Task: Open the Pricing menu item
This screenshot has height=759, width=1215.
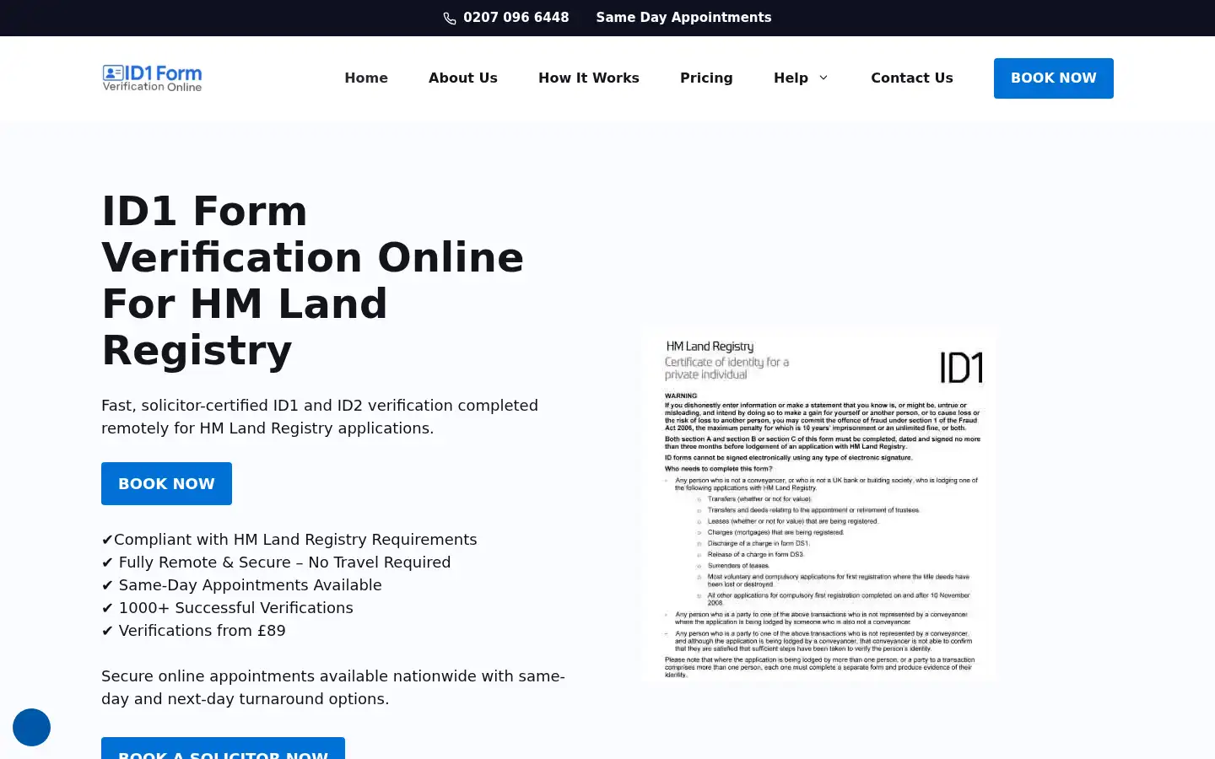Action: point(706,78)
